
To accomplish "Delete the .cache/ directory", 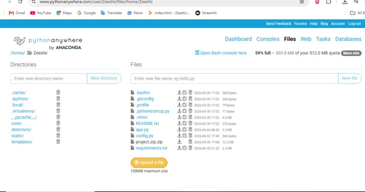I will pos(58,92).
